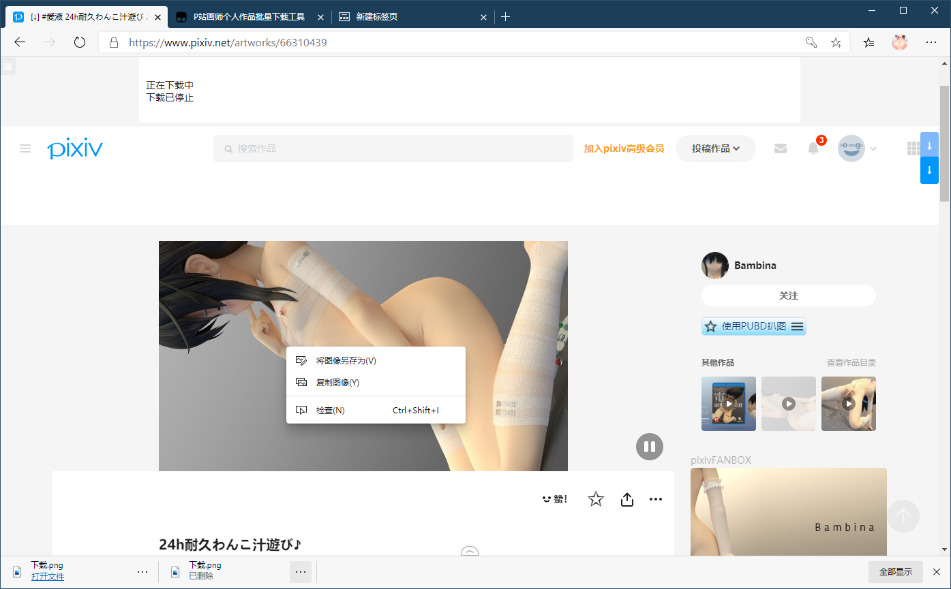Open downloaded 下载.png via 打开文件 link

(x=47, y=576)
